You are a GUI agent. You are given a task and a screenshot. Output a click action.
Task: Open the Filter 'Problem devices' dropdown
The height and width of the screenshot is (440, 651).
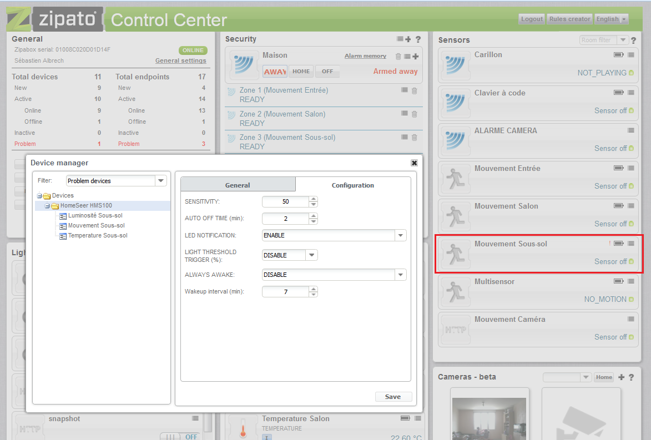point(161,181)
